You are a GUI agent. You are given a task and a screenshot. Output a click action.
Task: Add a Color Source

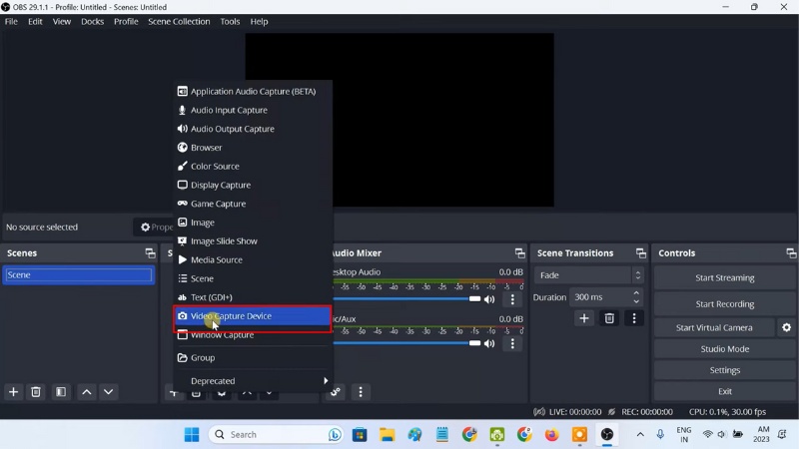(x=253, y=167)
